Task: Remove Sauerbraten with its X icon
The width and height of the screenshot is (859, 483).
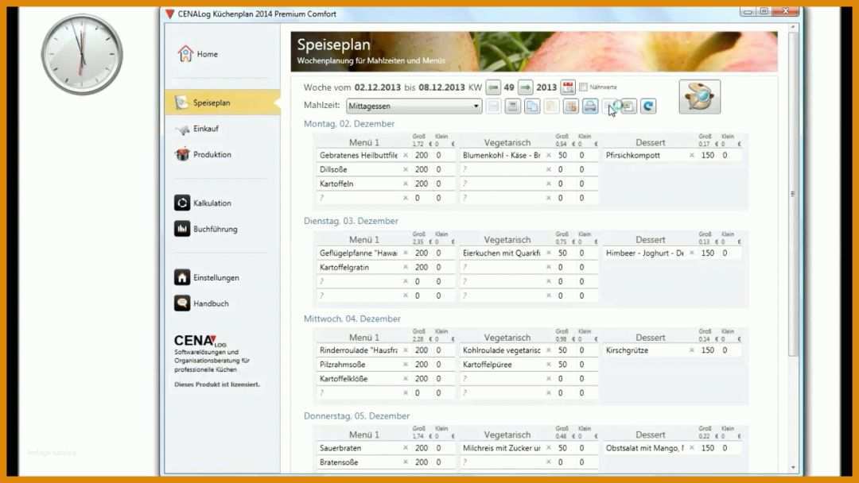Action: (406, 447)
